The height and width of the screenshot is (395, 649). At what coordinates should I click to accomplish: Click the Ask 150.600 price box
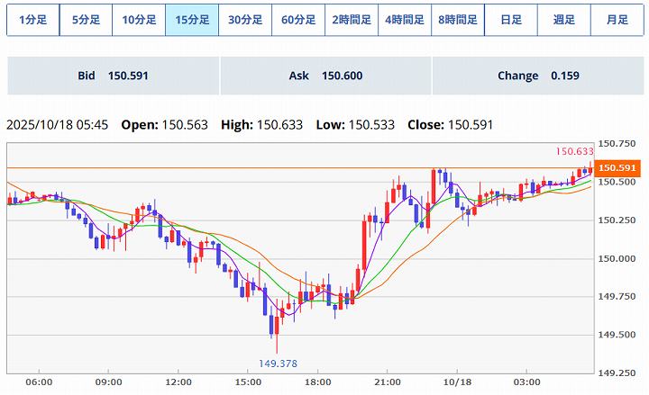tap(325, 76)
